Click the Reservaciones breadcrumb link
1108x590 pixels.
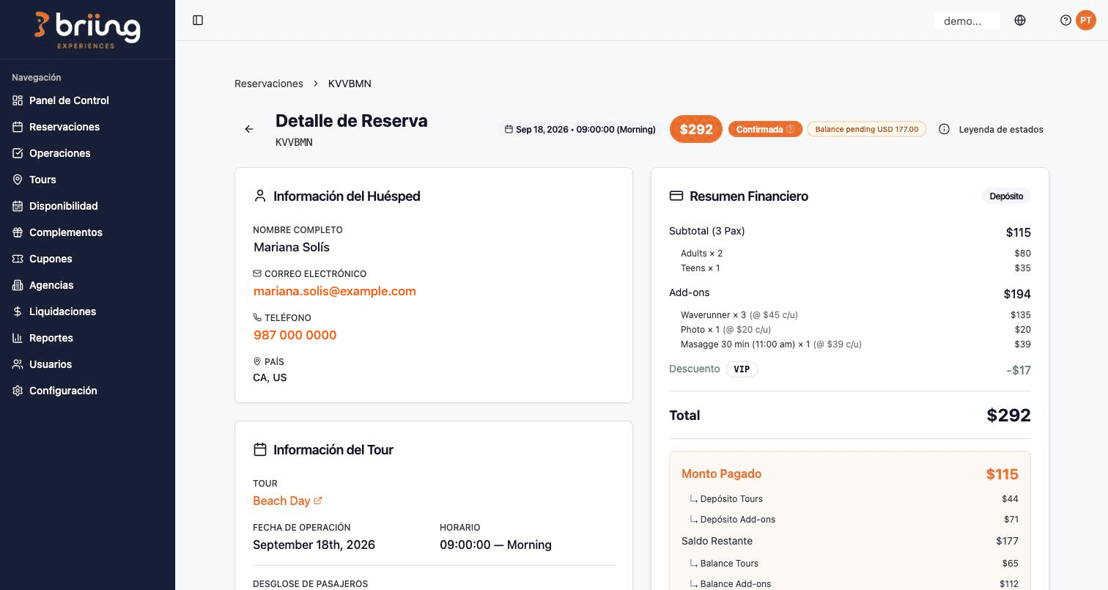[269, 84]
